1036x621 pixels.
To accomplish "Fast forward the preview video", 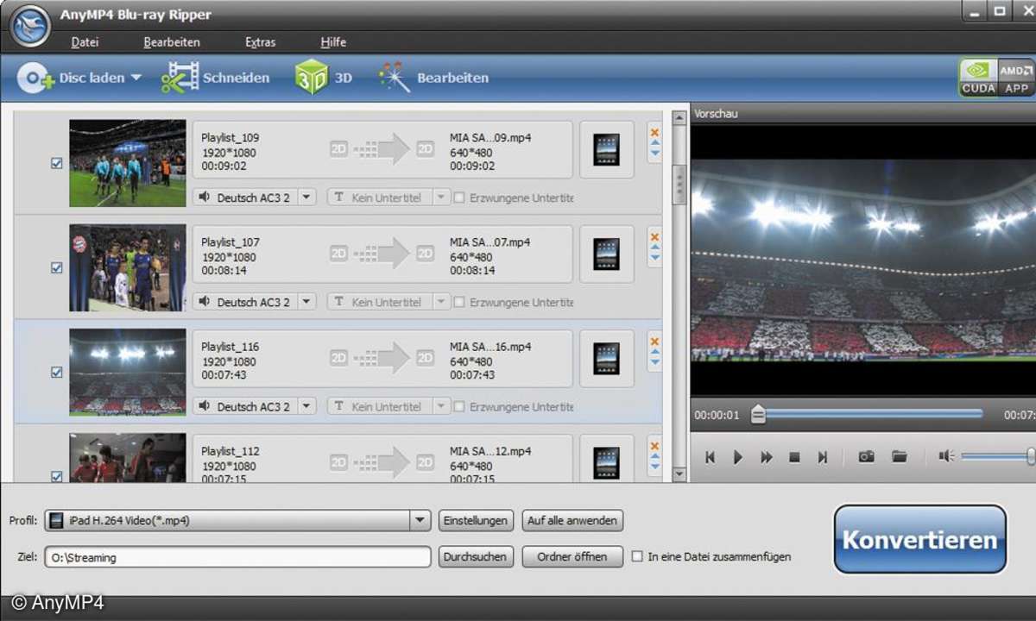I will 766,457.
